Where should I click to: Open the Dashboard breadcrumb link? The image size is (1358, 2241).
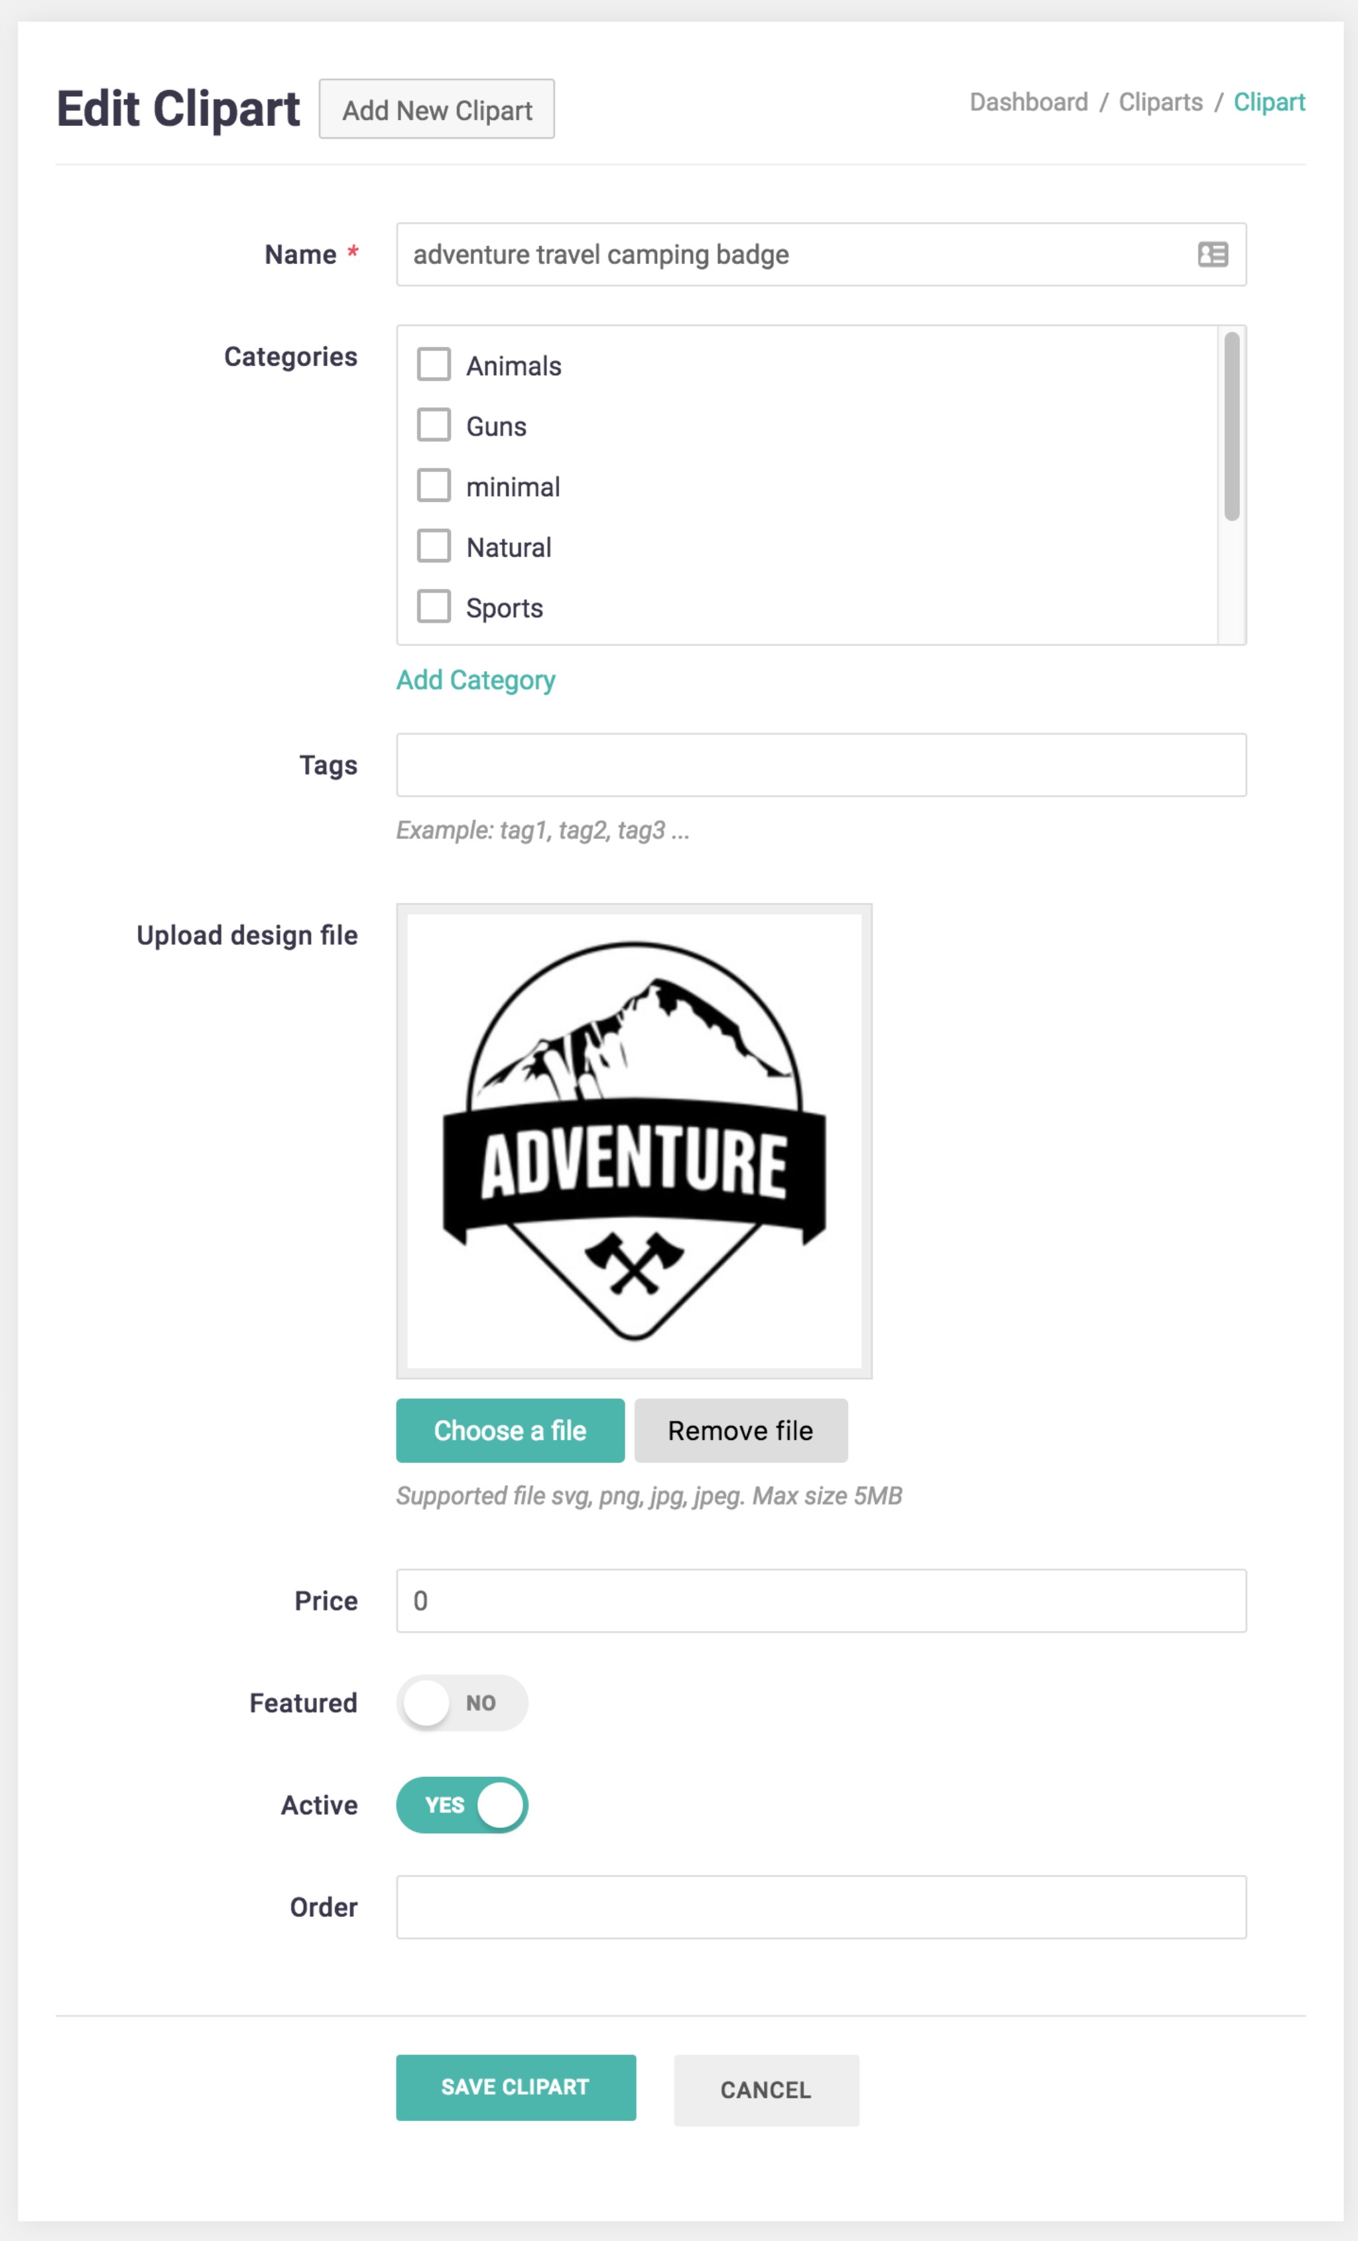pos(1028,102)
